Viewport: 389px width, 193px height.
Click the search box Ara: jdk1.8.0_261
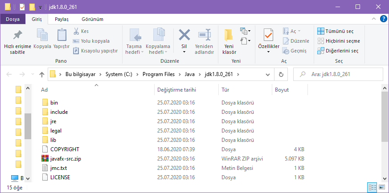click(x=338, y=74)
